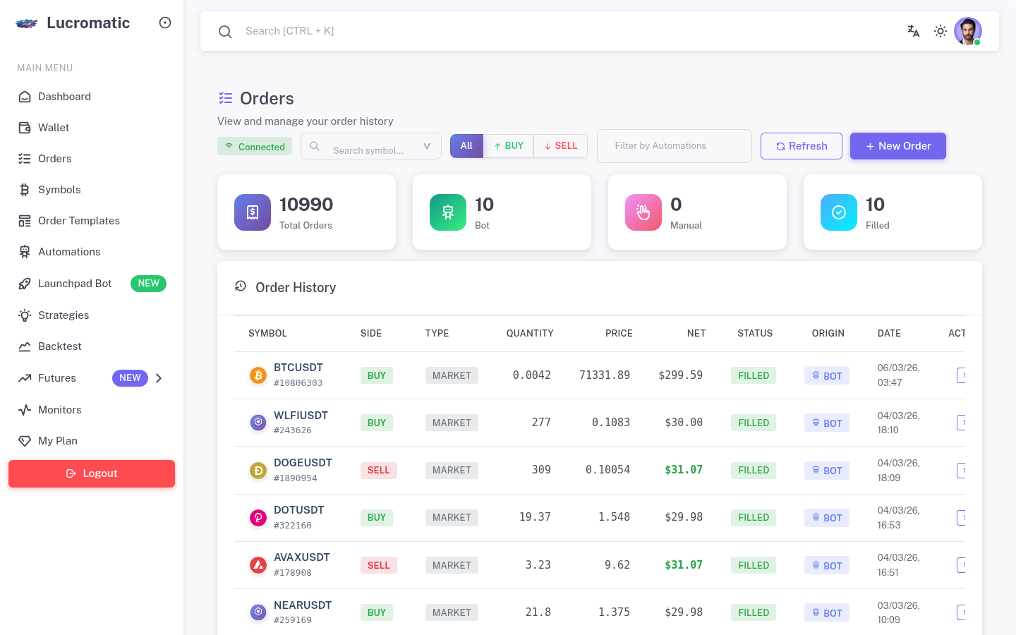The width and height of the screenshot is (1016, 635).
Task: Toggle light/dark theme sun icon
Action: (940, 31)
